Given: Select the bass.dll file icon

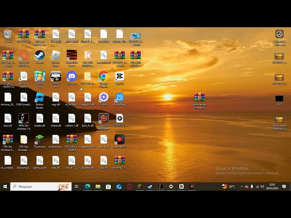Looking at the screenshot, I should click(x=8, y=120).
